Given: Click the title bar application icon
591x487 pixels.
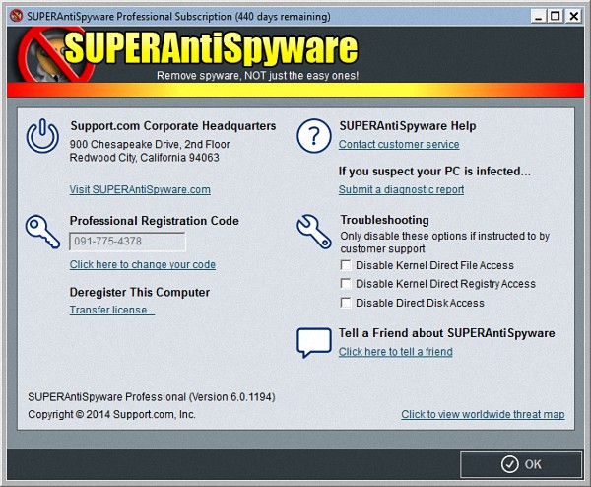Looking at the screenshot, I should [16, 16].
